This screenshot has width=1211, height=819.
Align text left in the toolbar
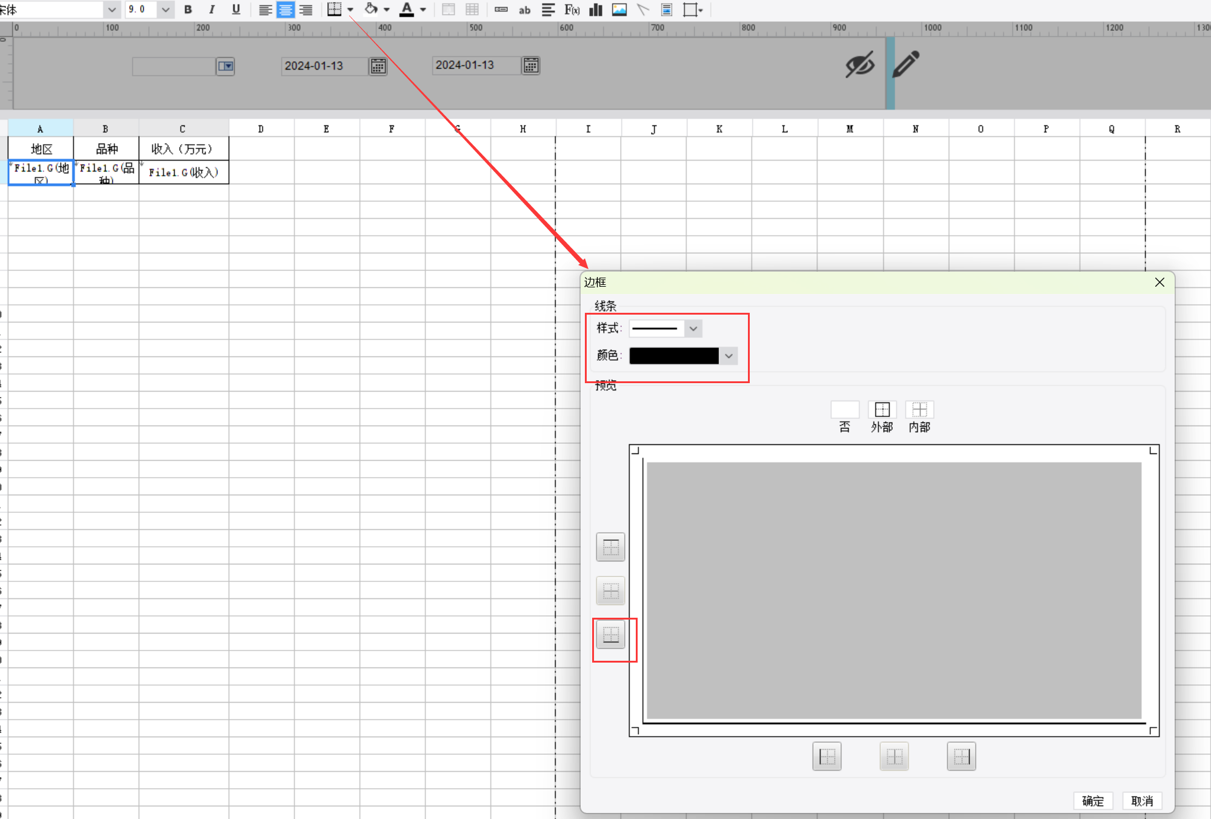click(x=265, y=10)
